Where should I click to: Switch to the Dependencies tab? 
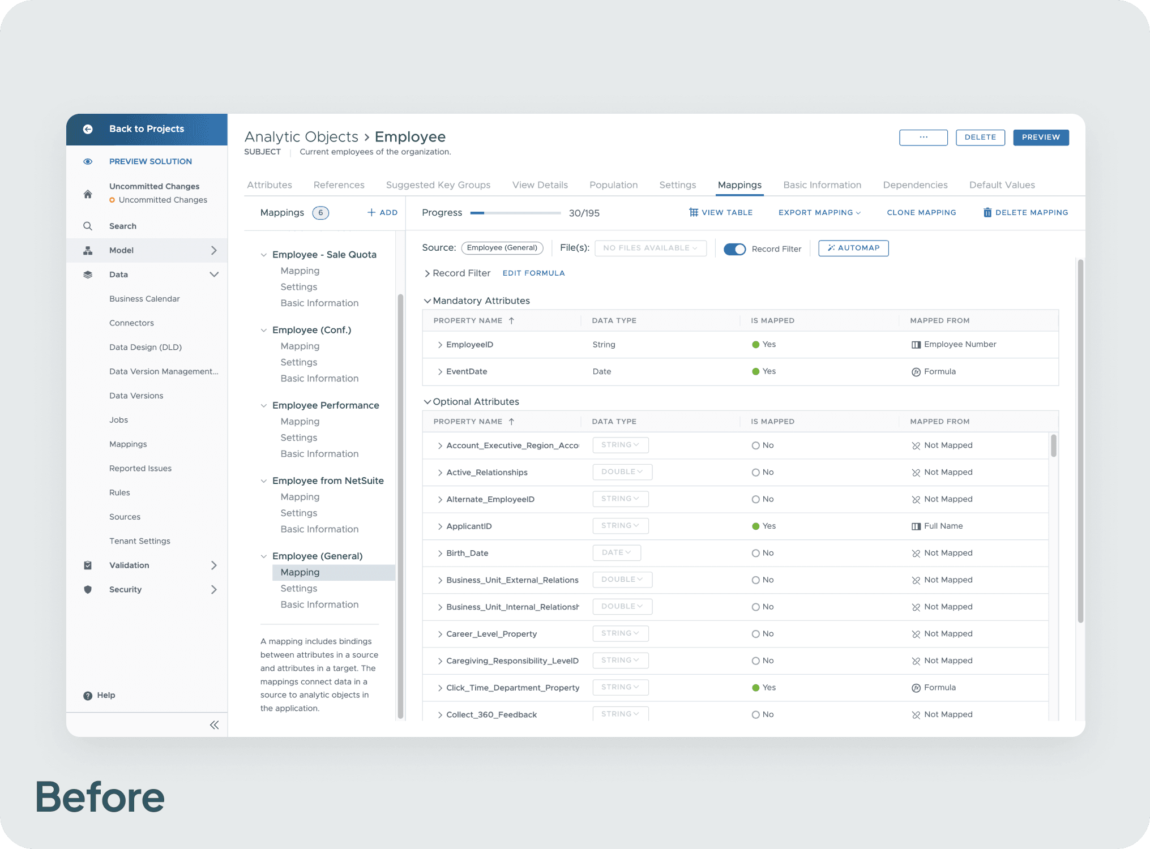point(915,185)
